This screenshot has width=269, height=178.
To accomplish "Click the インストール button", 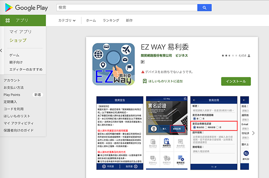I will point(236,81).
